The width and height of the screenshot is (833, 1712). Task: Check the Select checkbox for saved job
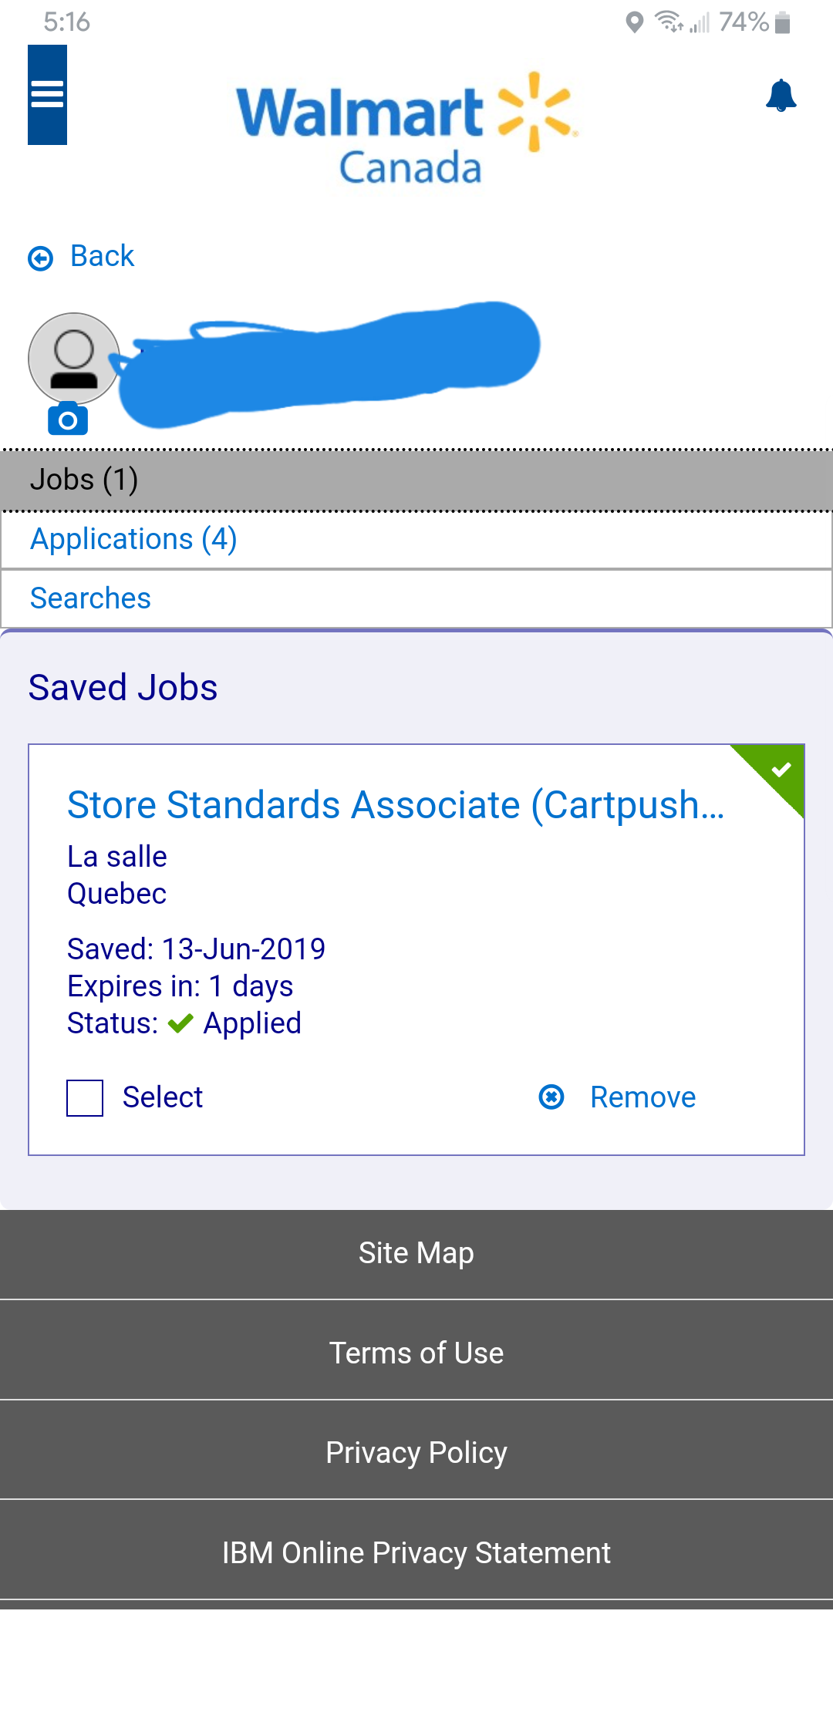(85, 1097)
